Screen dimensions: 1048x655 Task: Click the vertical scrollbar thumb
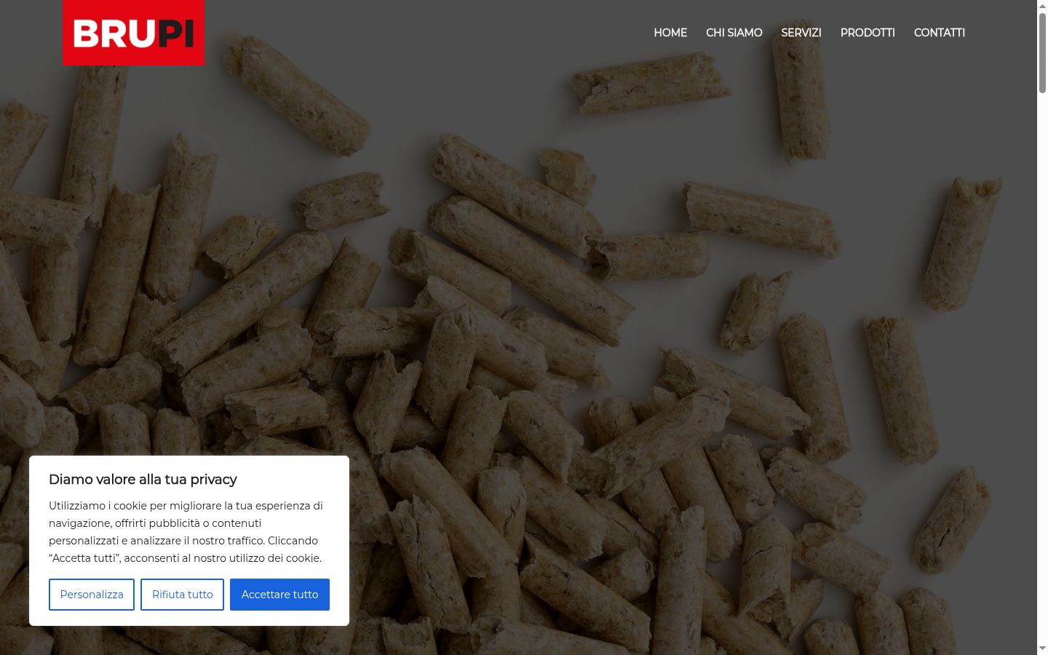[x=1042, y=52]
